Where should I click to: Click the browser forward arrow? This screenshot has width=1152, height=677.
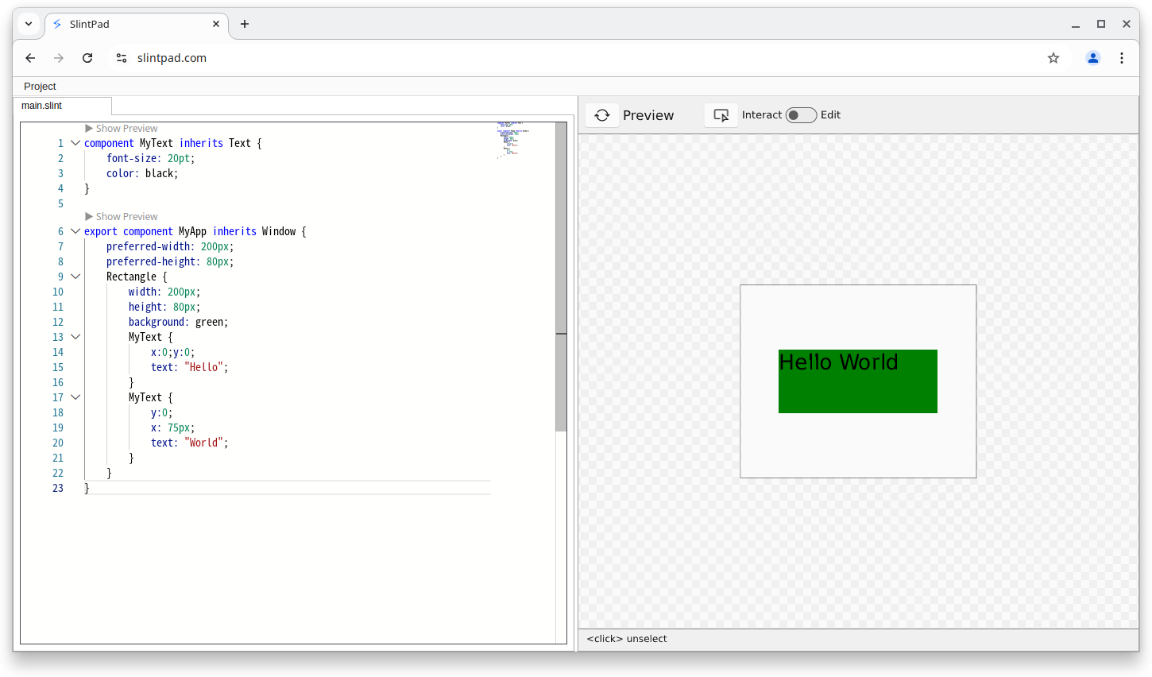(59, 58)
